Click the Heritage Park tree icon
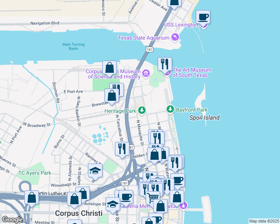280x224 pixels. point(142,110)
